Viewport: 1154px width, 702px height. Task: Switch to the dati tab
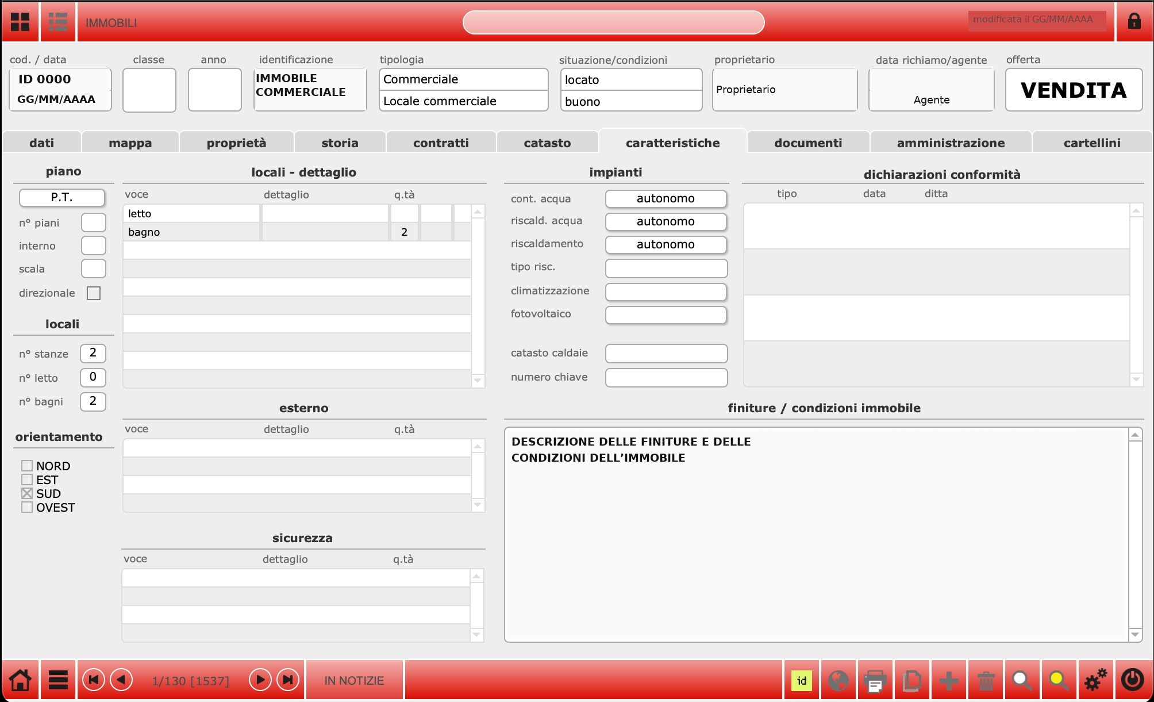(42, 143)
